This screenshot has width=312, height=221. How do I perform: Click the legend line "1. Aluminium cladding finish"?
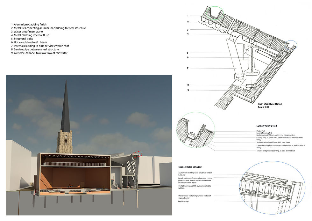(x=29, y=25)
